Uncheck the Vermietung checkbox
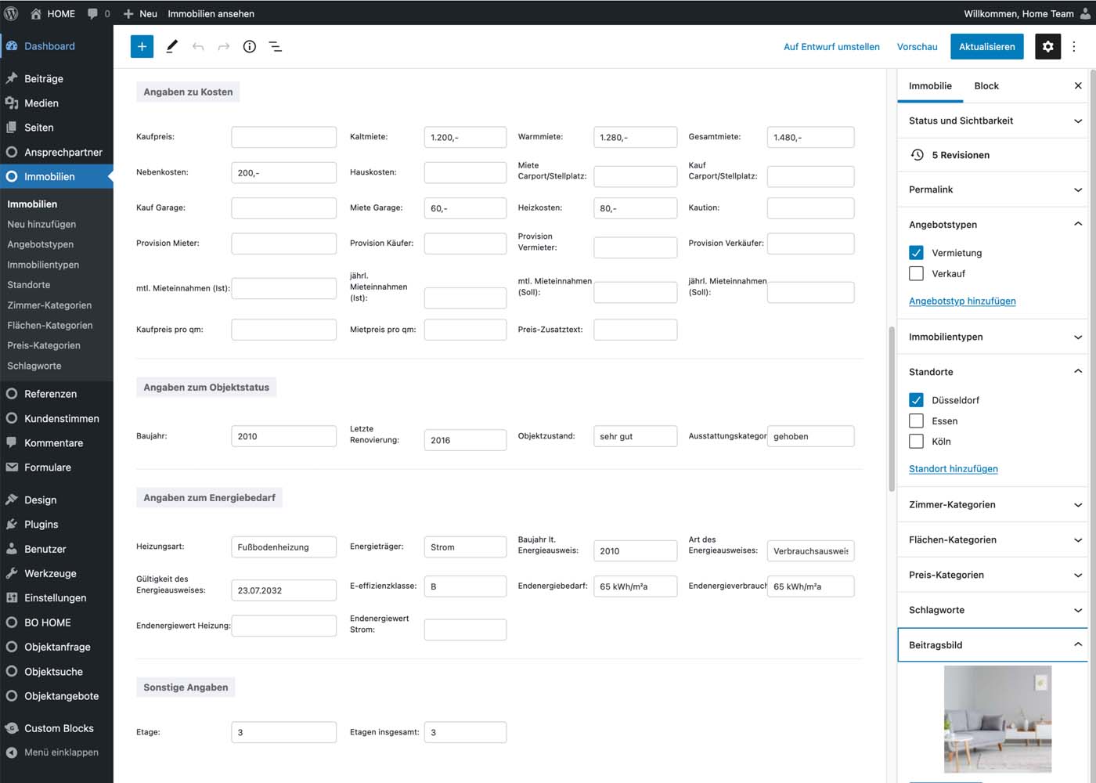Screen dimensions: 1096x783 [x=916, y=253]
